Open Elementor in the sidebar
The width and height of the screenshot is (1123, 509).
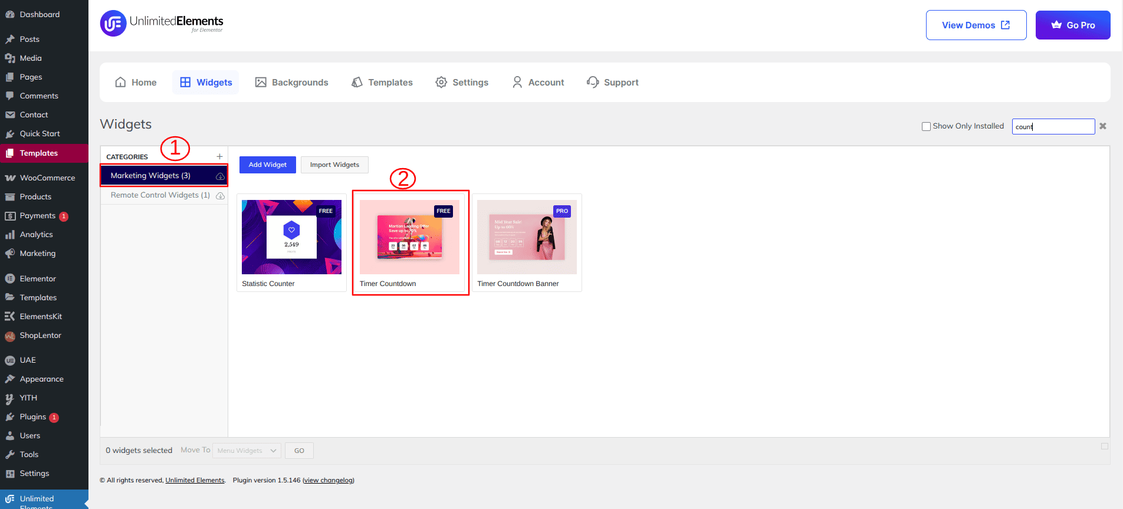pos(44,278)
